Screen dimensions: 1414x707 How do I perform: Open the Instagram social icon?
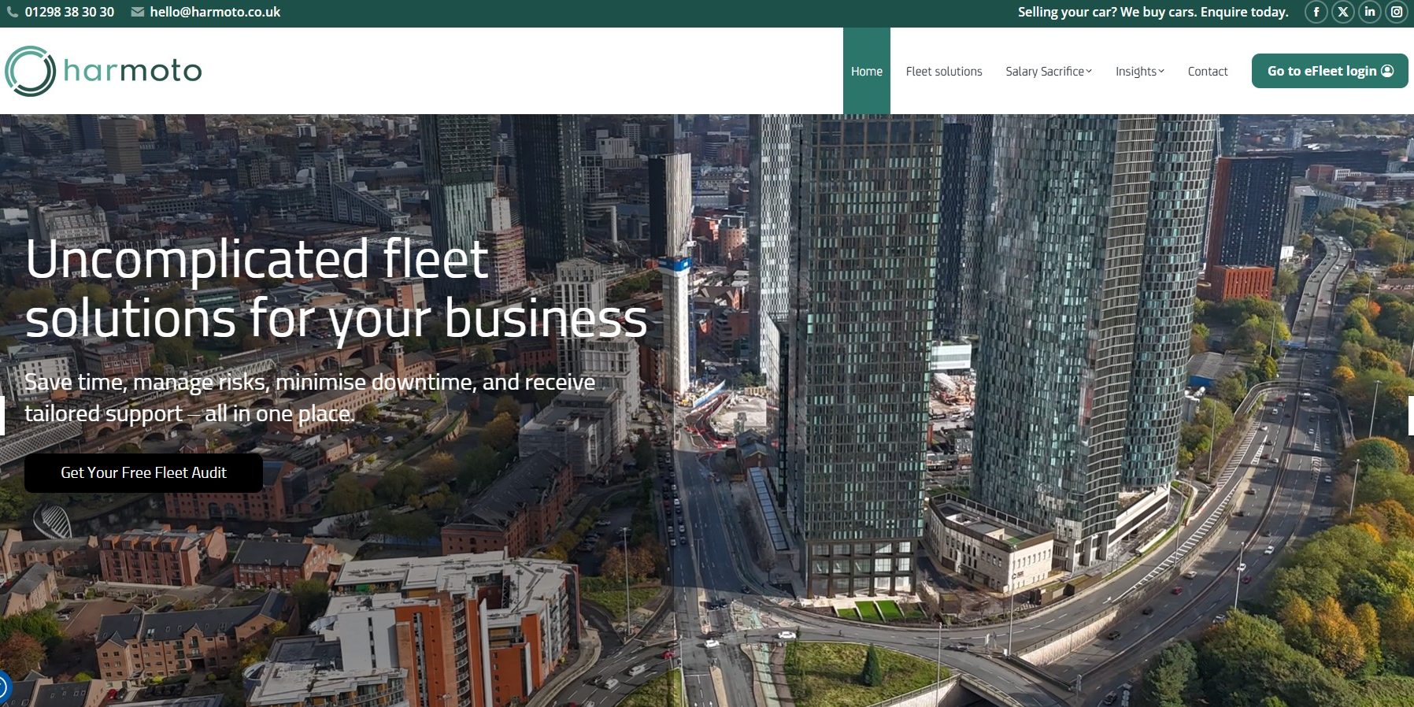1397,12
